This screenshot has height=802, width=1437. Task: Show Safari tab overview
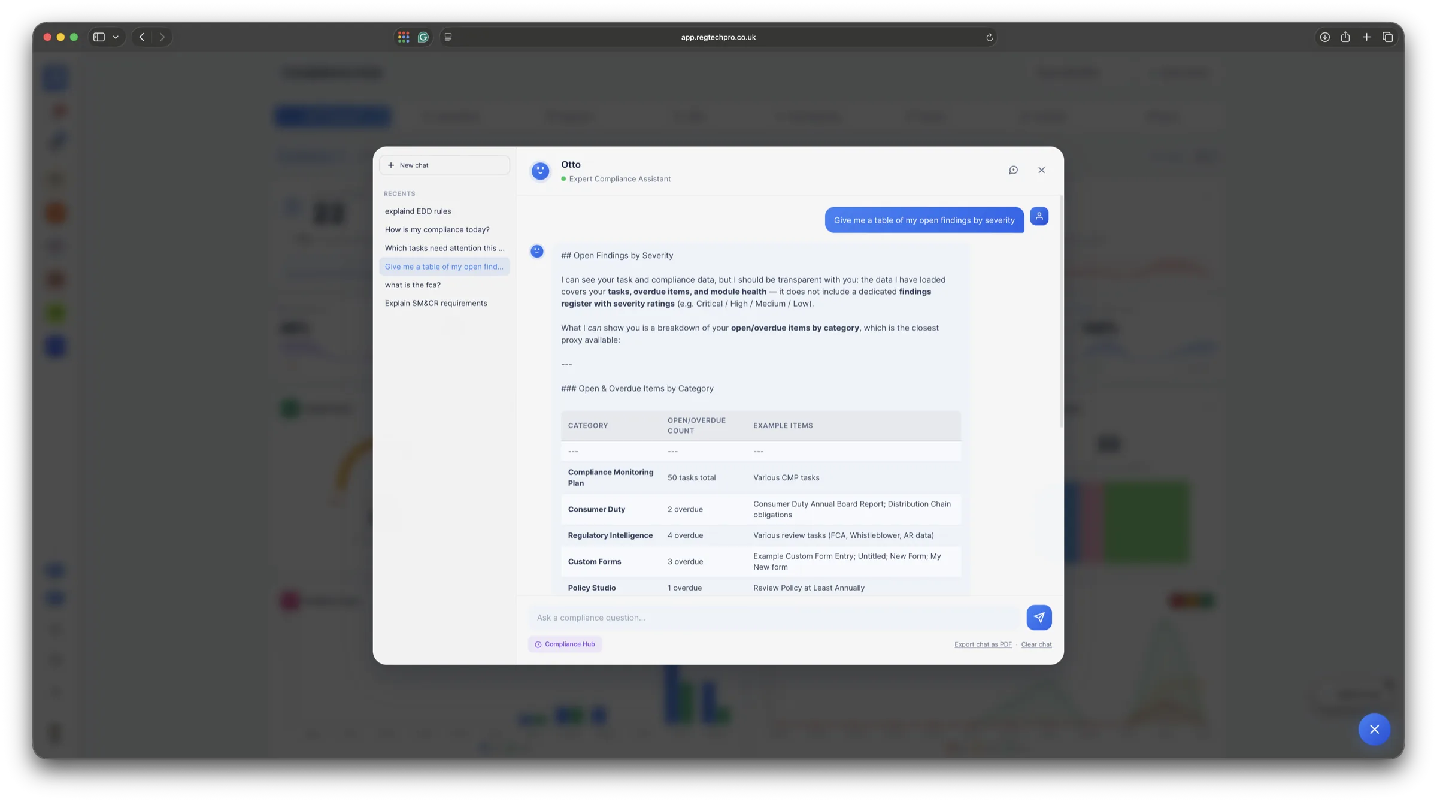(1387, 37)
